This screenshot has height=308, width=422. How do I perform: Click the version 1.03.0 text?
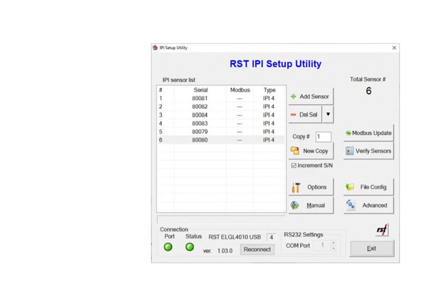click(224, 251)
